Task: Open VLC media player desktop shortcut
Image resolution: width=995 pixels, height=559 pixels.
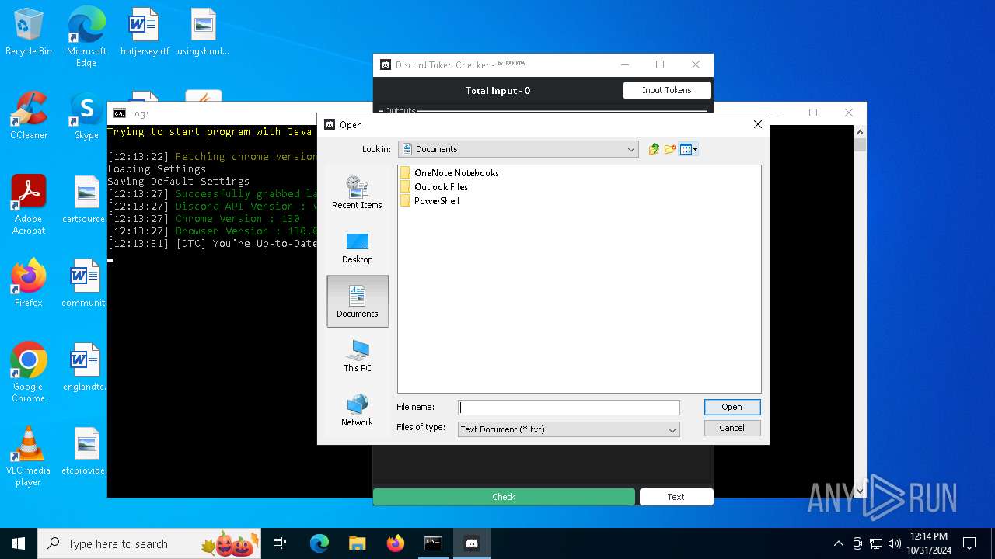Action: (x=29, y=457)
